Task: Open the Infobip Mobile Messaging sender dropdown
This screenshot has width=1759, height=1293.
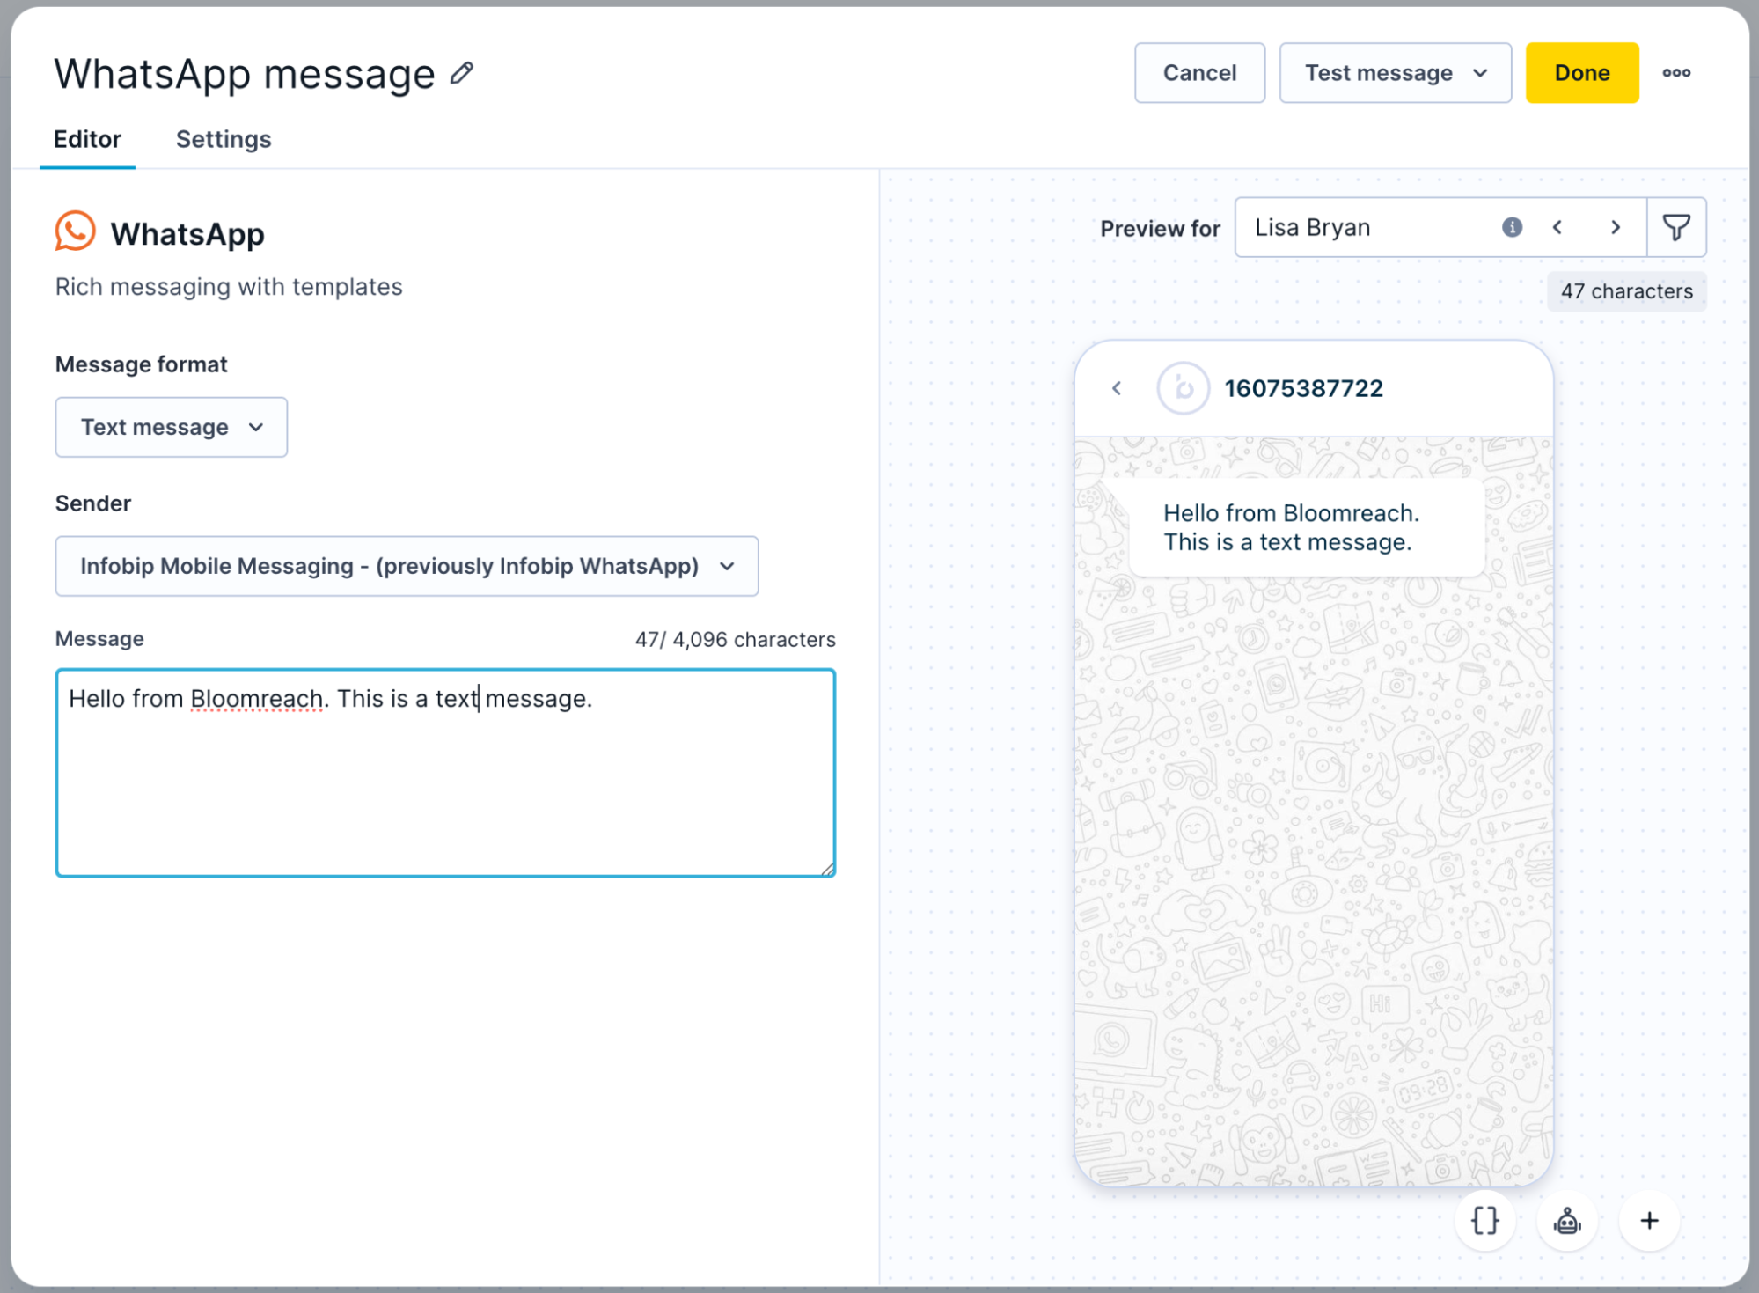Action: (407, 566)
